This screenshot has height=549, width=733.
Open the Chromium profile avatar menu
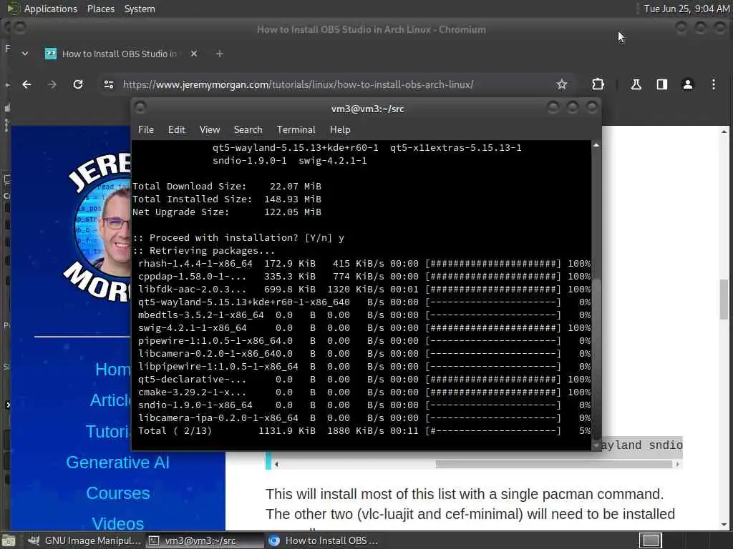[x=688, y=84]
